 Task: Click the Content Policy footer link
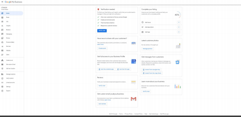tap(138, 114)
